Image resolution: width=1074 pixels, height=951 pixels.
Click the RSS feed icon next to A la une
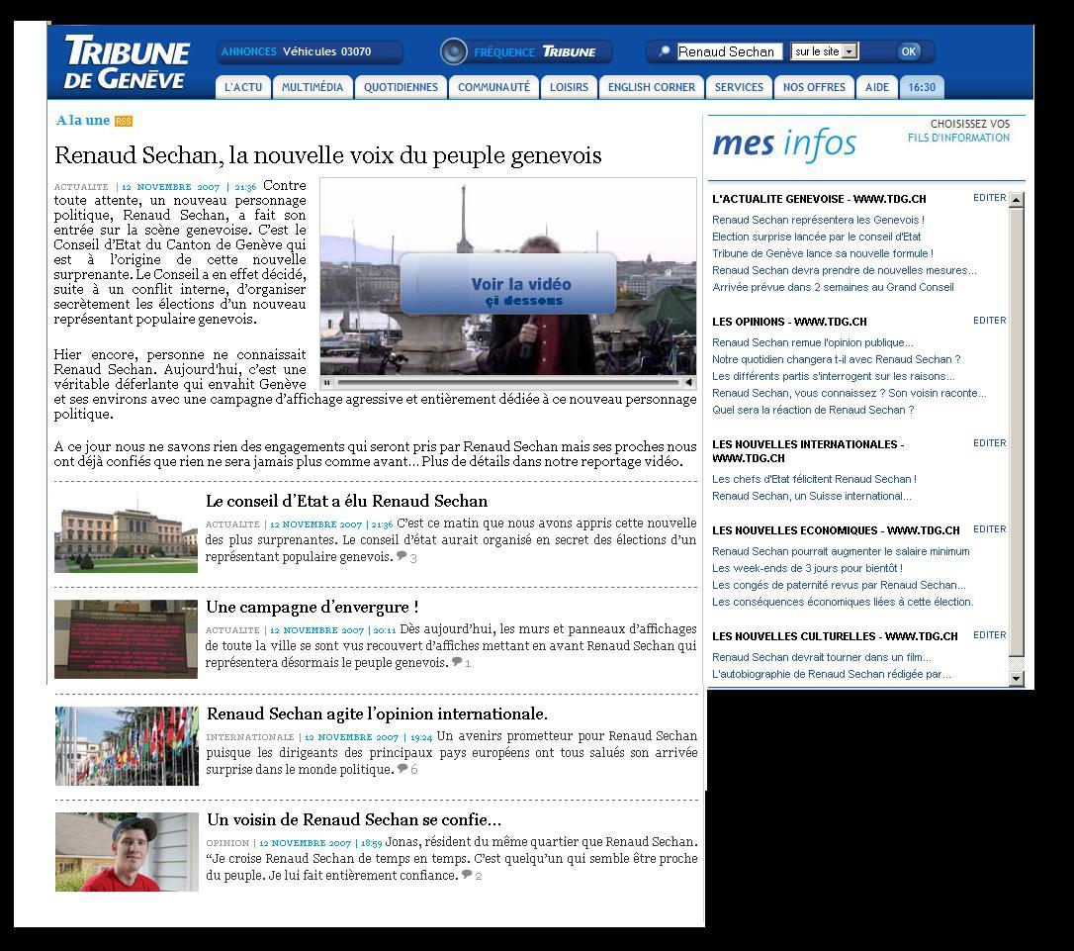point(124,122)
